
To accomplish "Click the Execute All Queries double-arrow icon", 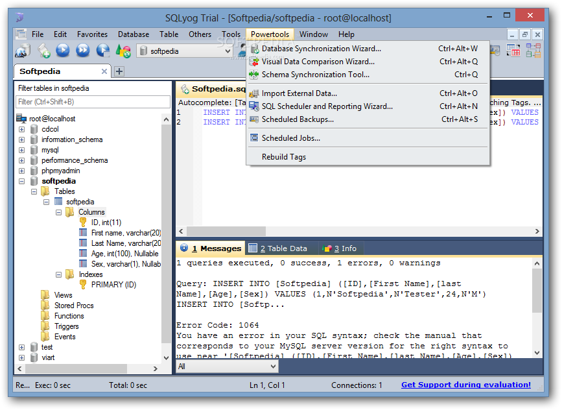I will (83, 50).
